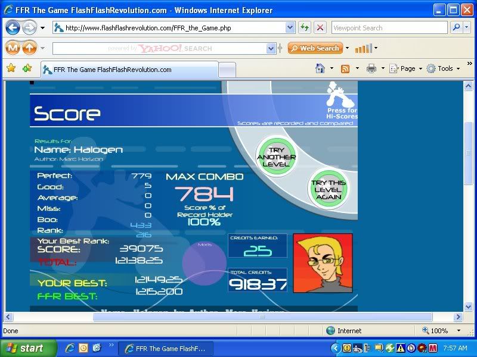The width and height of the screenshot is (477, 357).
Task: Click in the Viewpoint Search input field
Action: (x=389, y=27)
